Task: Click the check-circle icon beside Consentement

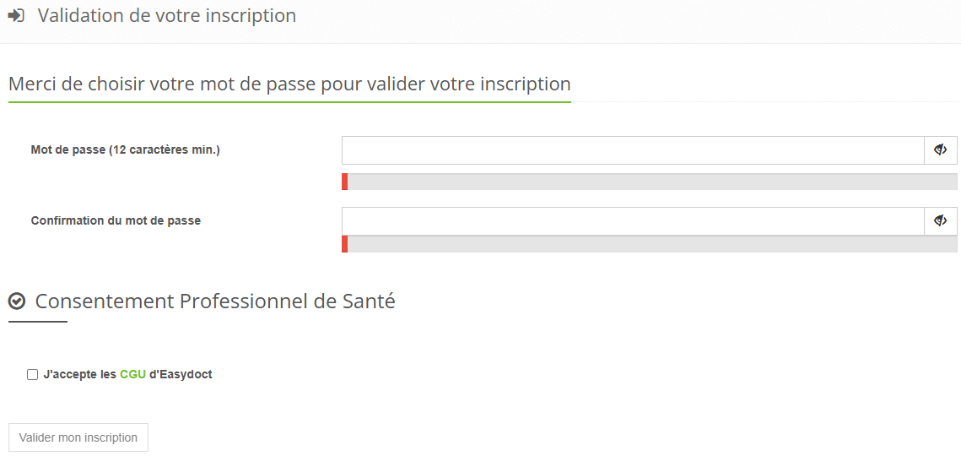Action: (x=17, y=301)
